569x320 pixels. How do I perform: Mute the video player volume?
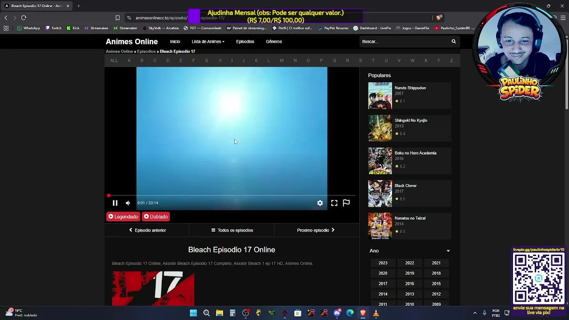pos(128,203)
